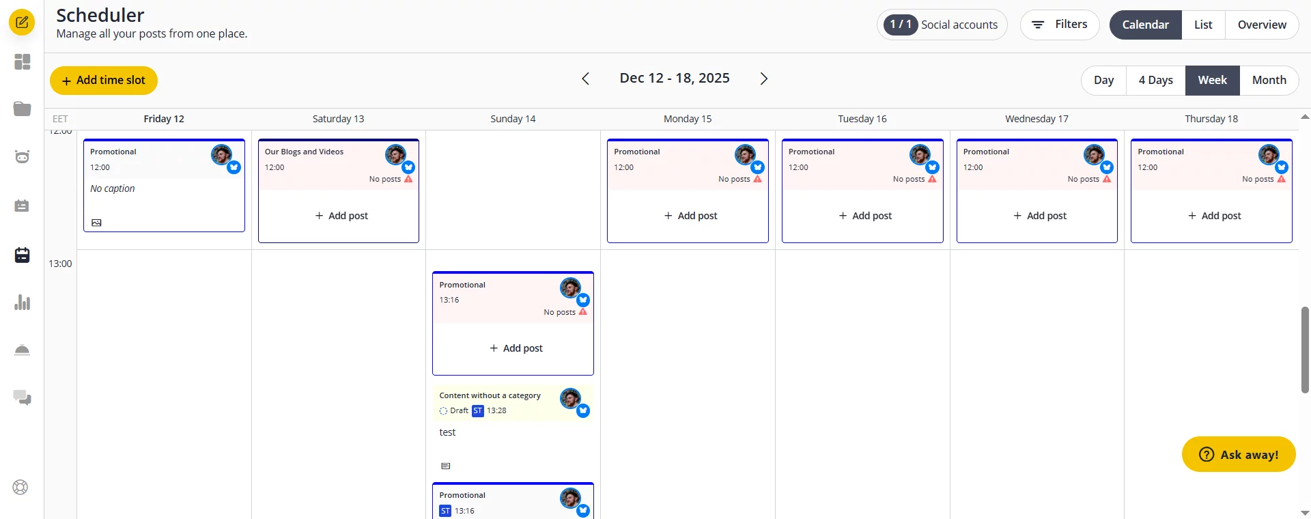Open the Filters button
1311x519 pixels.
point(1060,25)
